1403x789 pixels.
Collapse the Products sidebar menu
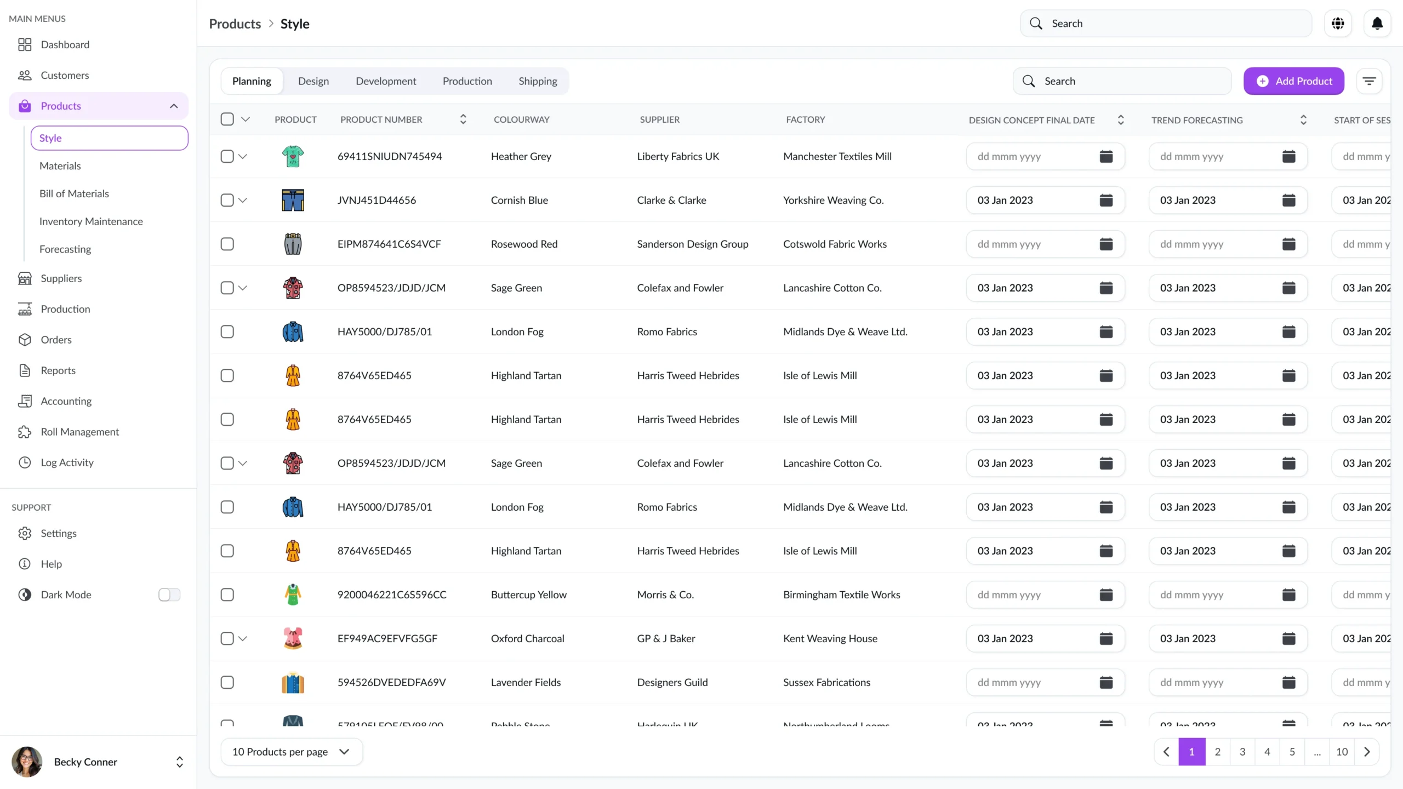(174, 106)
